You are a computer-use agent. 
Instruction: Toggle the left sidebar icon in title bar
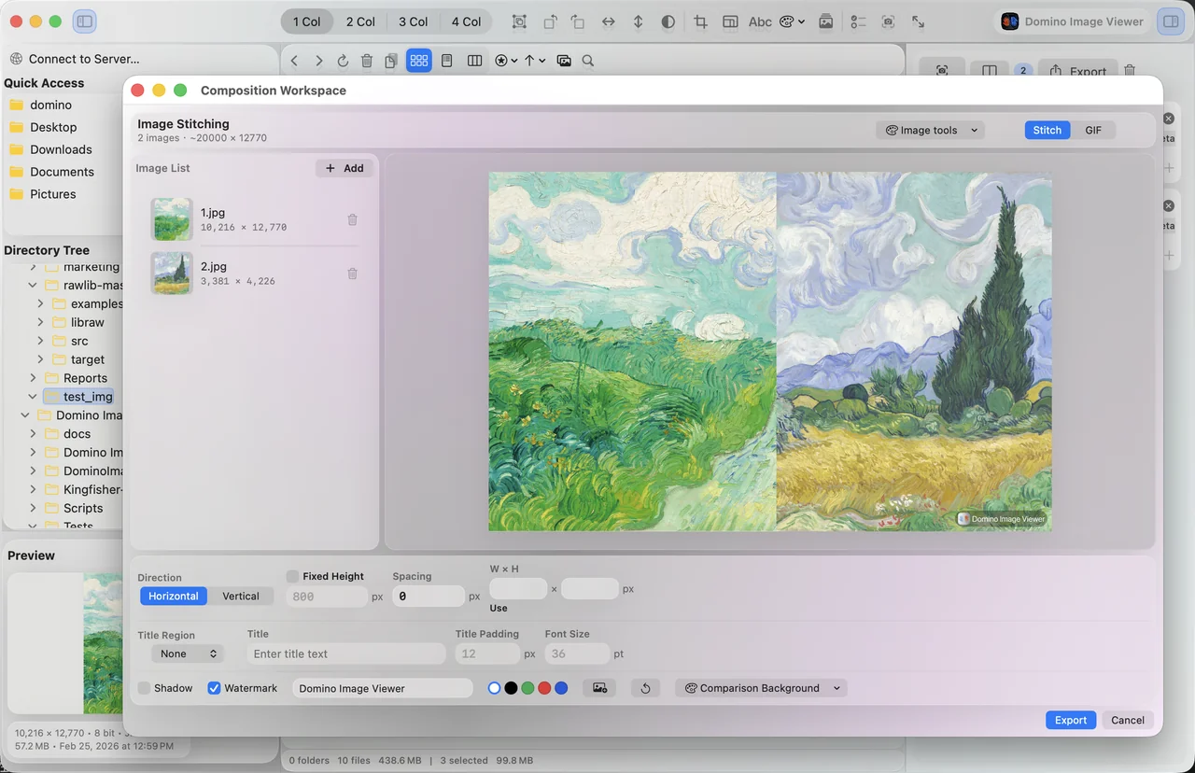click(84, 21)
